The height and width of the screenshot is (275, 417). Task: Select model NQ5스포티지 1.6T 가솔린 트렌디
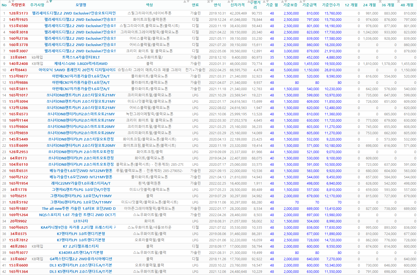[x=77, y=215]
